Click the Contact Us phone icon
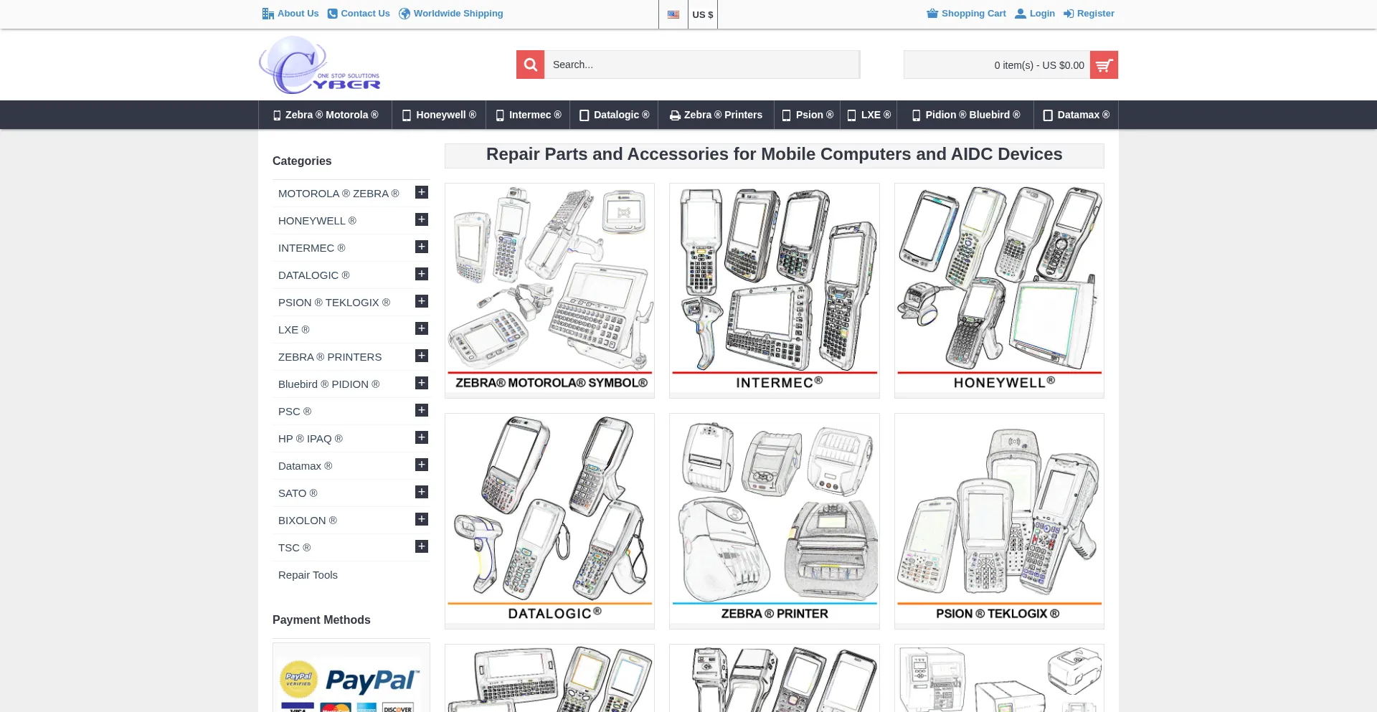 (332, 14)
